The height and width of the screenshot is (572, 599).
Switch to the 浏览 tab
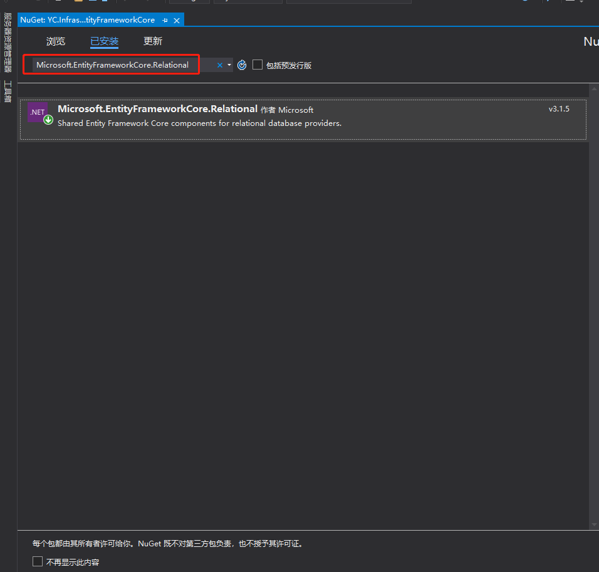pos(55,41)
